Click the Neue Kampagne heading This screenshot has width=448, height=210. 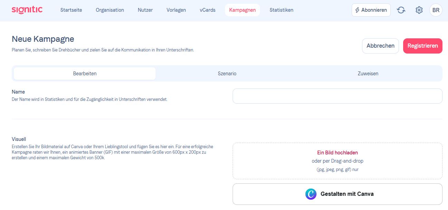[43, 39]
